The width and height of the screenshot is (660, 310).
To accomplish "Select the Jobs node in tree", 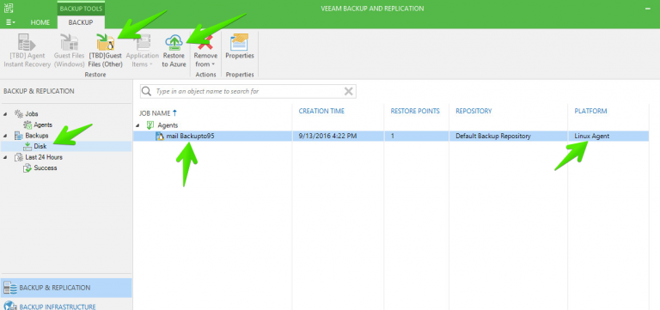I will click(32, 114).
